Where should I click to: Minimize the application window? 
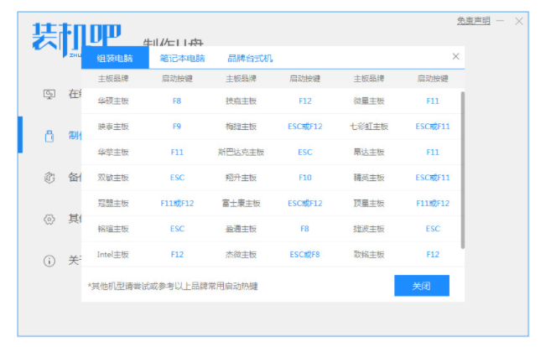pos(501,21)
